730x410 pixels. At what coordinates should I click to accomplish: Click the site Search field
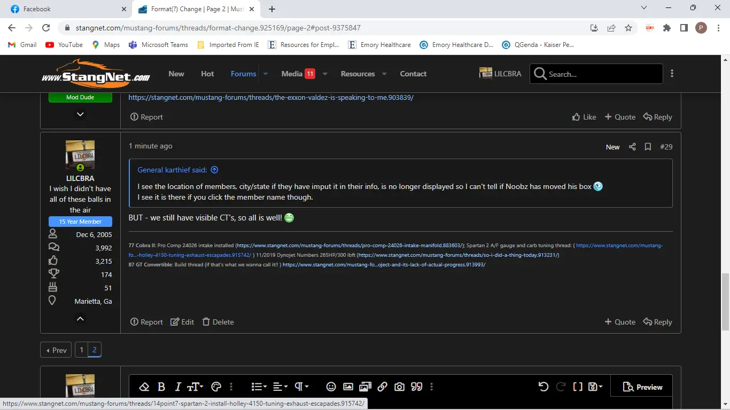pyautogui.click(x=596, y=74)
